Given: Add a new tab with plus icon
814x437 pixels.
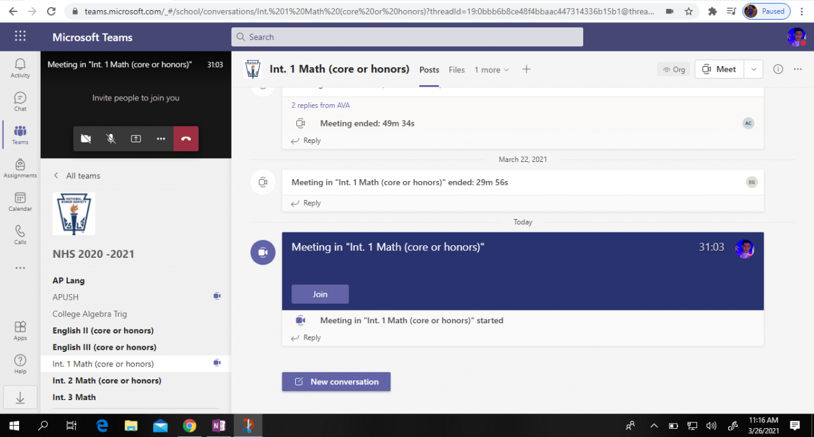Looking at the screenshot, I should coord(527,69).
